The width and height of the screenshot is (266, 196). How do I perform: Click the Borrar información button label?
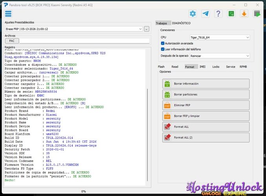[186, 83]
